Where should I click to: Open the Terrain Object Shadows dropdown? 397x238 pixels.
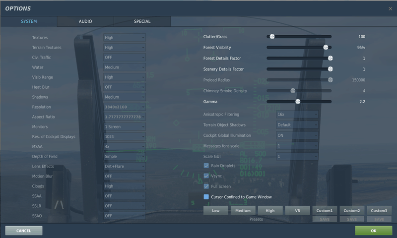click(297, 124)
